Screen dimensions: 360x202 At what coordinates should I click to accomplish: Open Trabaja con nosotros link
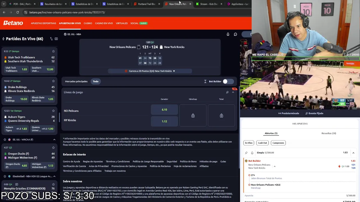[x=115, y=171]
